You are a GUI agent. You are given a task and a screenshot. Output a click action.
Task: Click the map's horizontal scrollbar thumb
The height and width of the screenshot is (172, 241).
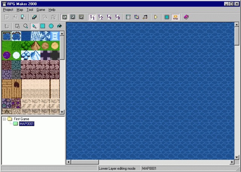(85, 162)
